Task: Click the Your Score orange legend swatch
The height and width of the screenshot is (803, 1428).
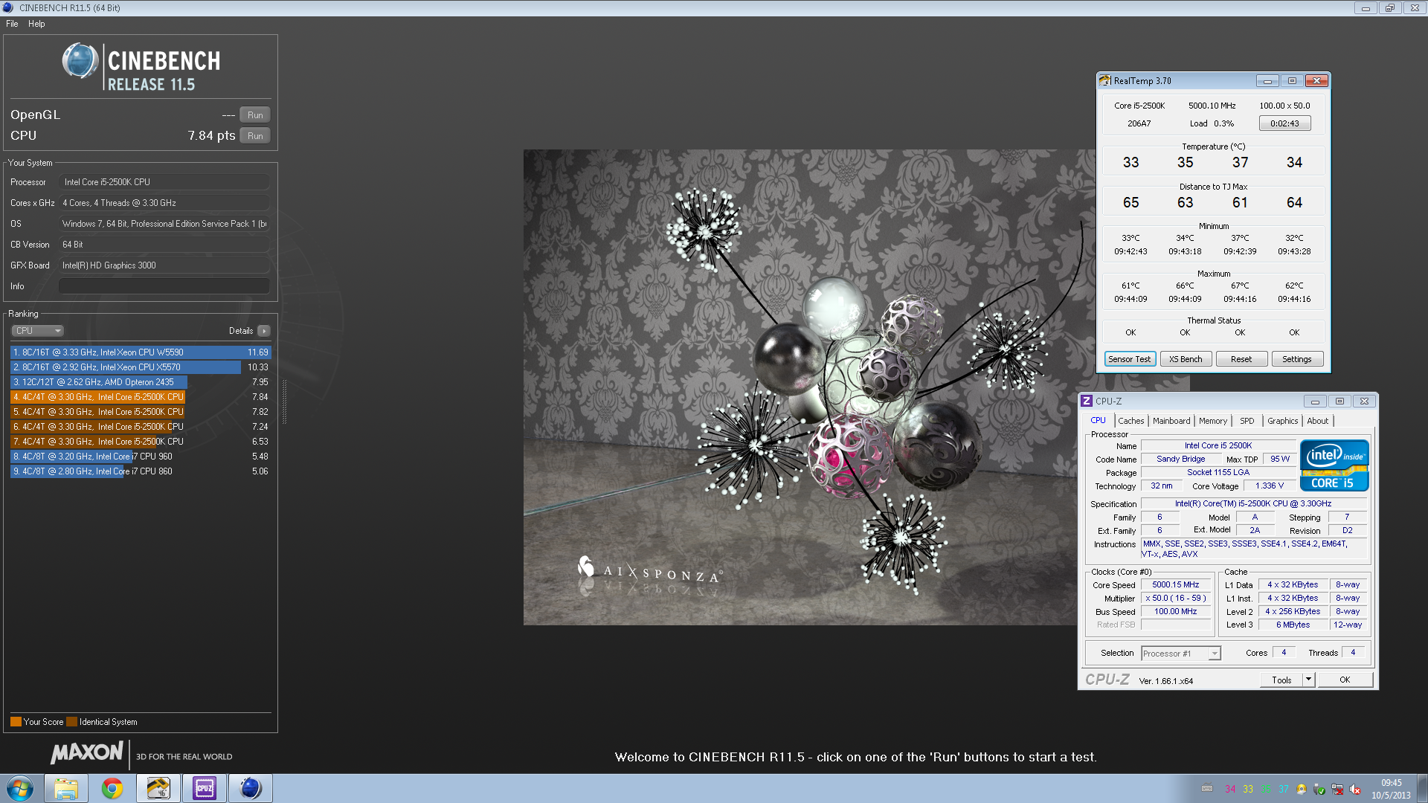Action: [x=16, y=722]
